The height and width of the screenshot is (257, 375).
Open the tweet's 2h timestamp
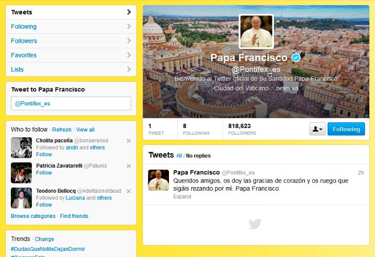click(x=361, y=173)
